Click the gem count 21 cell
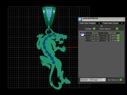This screenshot has height=95, width=127. [x=107, y=41]
